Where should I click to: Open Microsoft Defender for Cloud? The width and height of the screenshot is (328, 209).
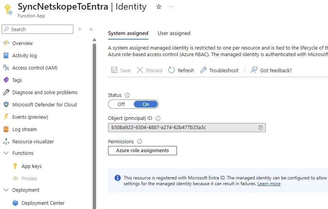[x=44, y=104]
